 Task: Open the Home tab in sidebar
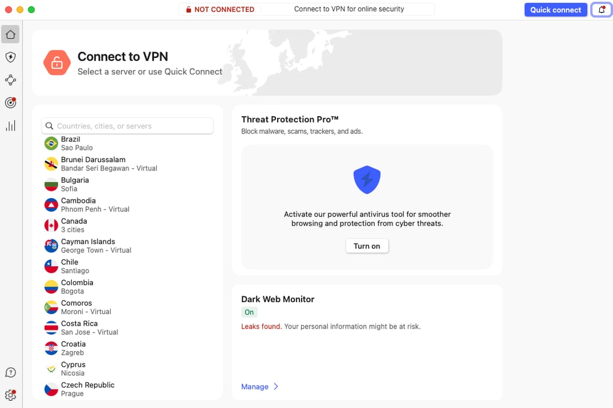point(11,34)
